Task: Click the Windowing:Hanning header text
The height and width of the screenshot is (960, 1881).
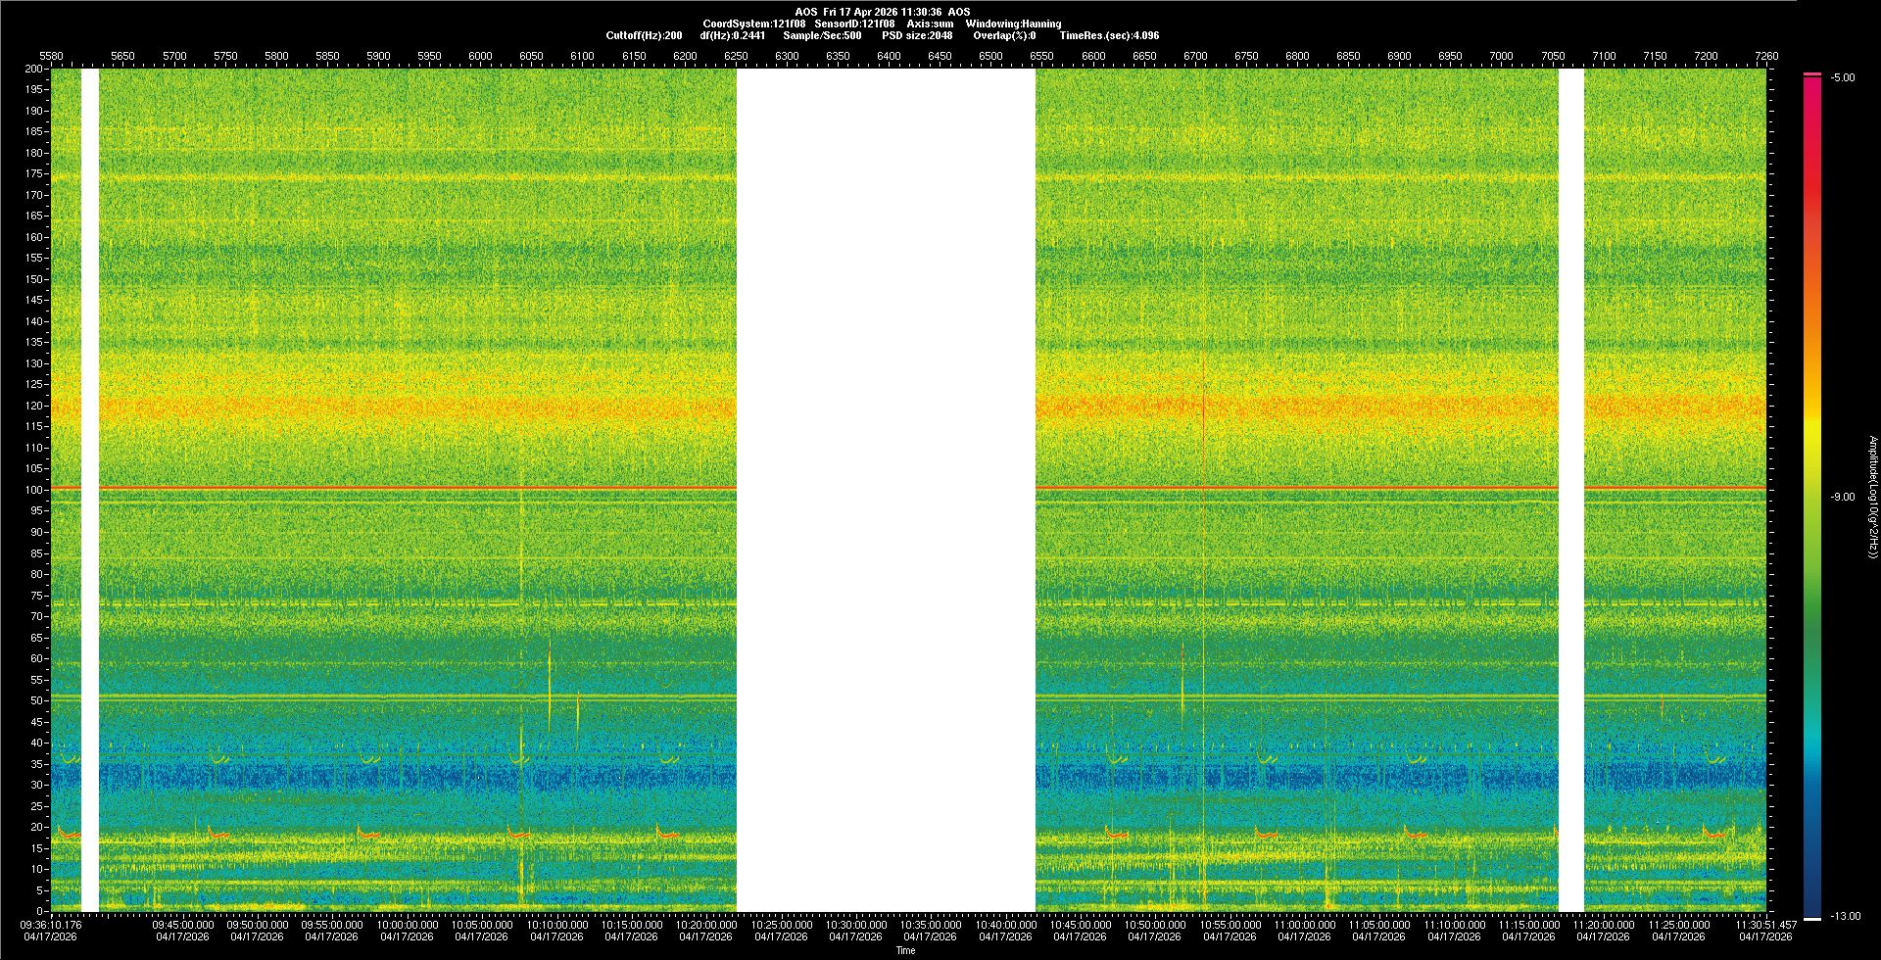Action: pos(1013,24)
